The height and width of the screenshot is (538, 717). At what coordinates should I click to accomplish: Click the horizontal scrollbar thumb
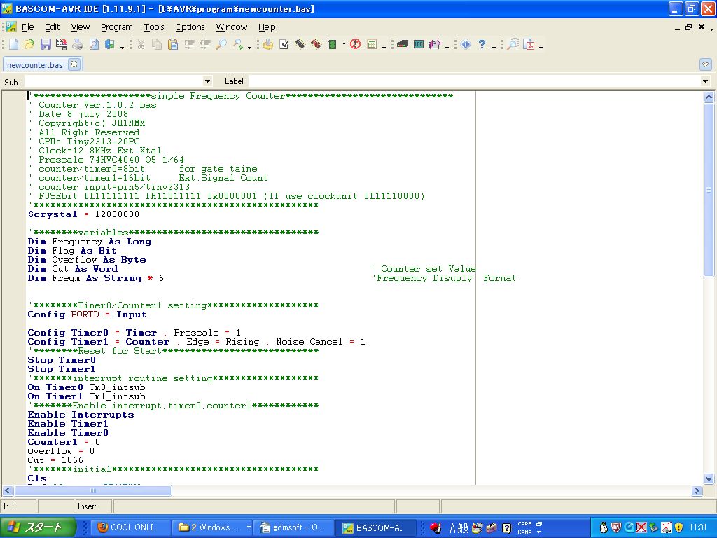coord(93,491)
